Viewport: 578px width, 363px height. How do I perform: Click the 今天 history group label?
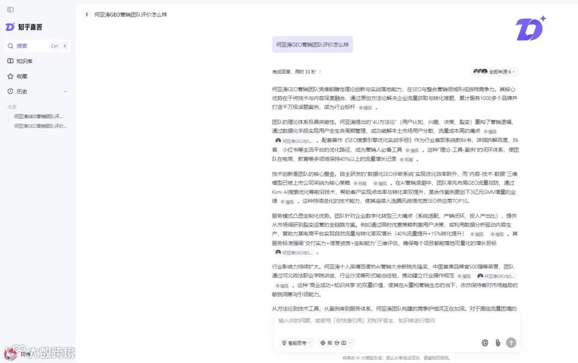pyautogui.click(x=12, y=107)
